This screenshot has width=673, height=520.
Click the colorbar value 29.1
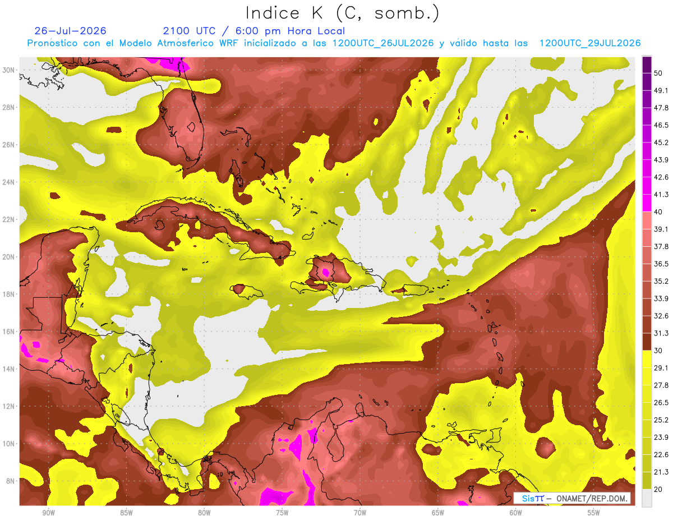pyautogui.click(x=662, y=368)
